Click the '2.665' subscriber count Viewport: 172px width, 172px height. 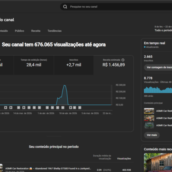(148, 57)
